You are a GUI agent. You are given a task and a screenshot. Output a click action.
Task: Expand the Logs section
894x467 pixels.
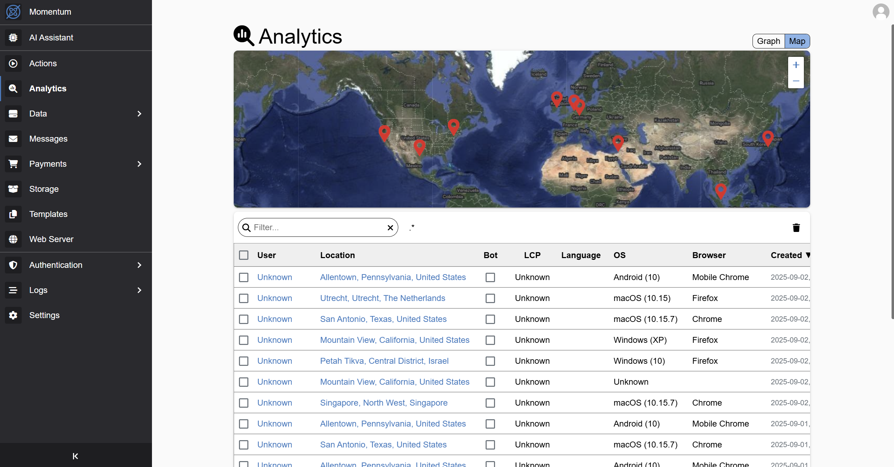coord(139,290)
